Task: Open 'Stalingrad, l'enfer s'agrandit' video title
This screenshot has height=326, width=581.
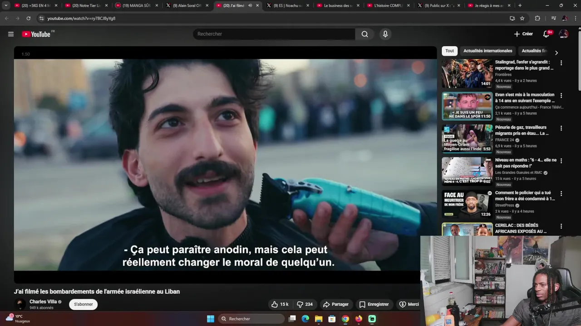Action: click(524, 65)
